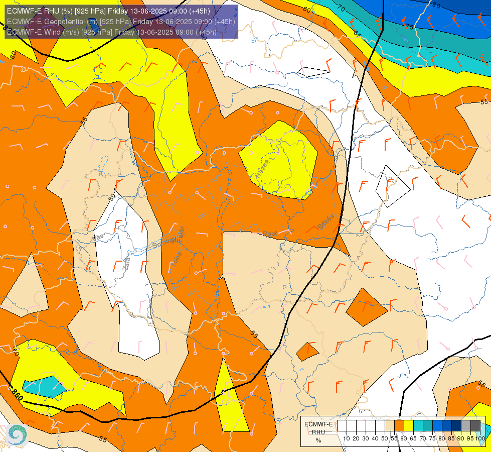The height and width of the screenshot is (452, 491).
Task: Click the legend tick label 10
Action: [x=347, y=438]
